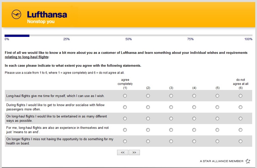Pick rating 3 for health on board statement
The height and width of the screenshot is (168, 257).
tap(171, 141)
